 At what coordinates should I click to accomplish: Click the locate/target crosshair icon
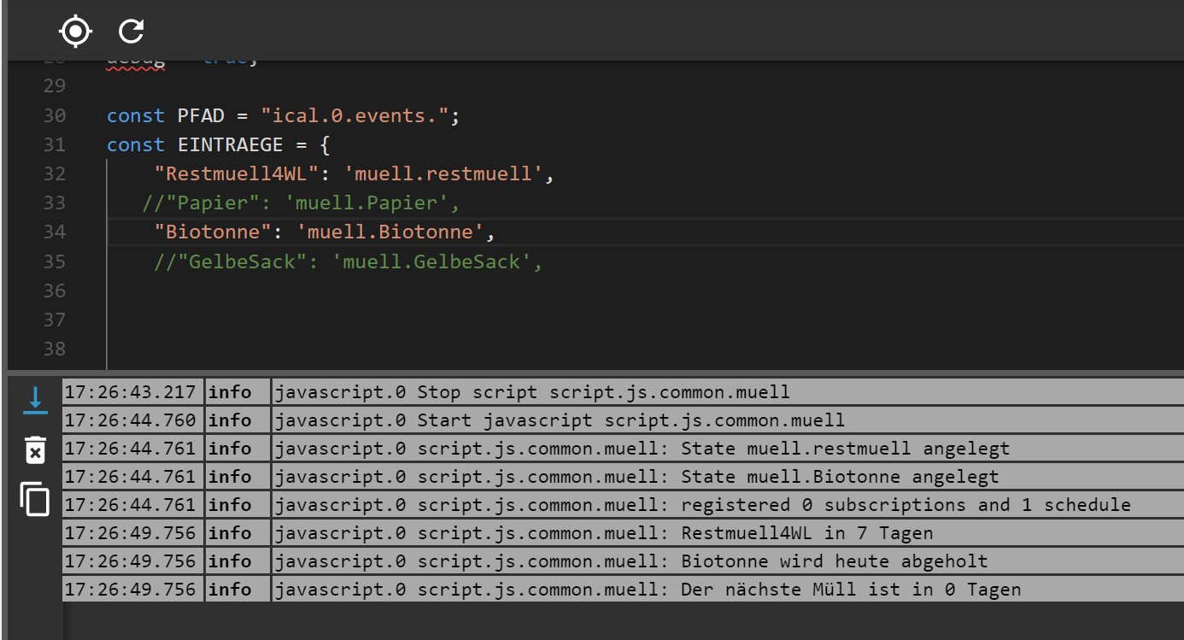(75, 32)
